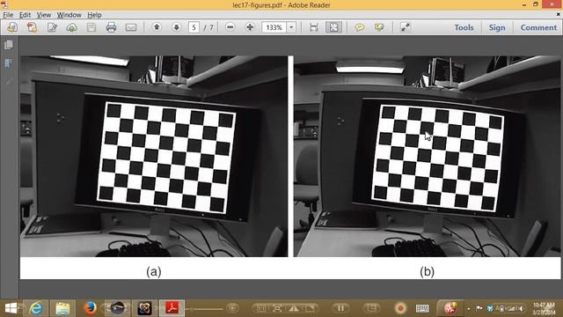This screenshot has height=317, width=563.
Task: Open the File menu
Action: coord(8,15)
